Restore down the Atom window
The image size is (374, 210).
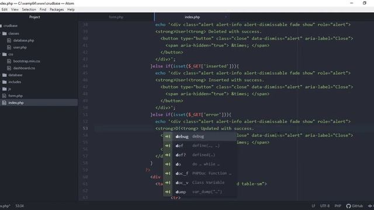(x=365, y=3)
